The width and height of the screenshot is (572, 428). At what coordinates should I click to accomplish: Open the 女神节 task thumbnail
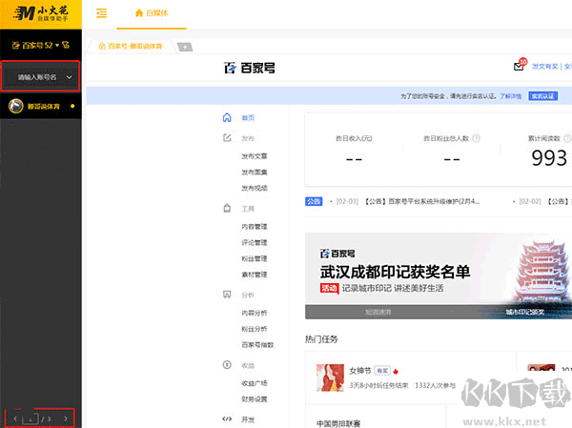tap(330, 377)
